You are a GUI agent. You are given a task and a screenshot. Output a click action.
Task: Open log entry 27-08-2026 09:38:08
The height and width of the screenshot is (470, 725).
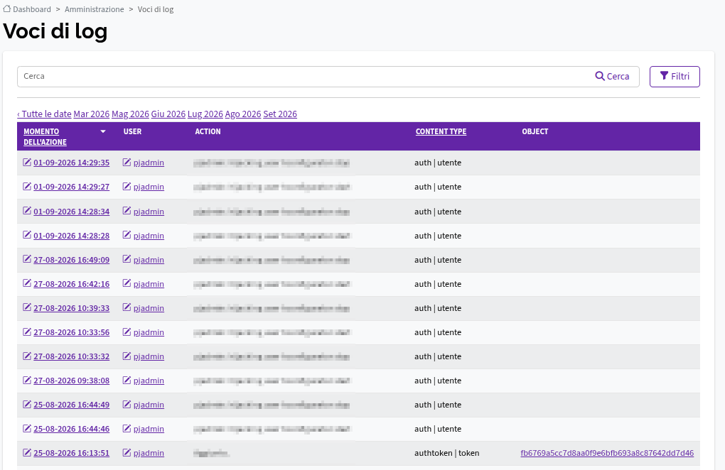(72, 381)
